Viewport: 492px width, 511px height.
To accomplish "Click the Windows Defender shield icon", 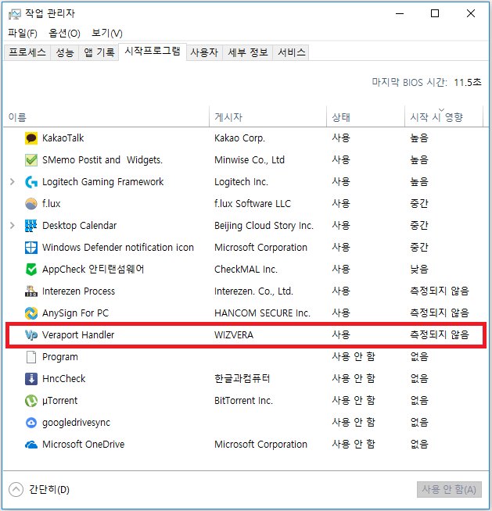I will pos(31,248).
